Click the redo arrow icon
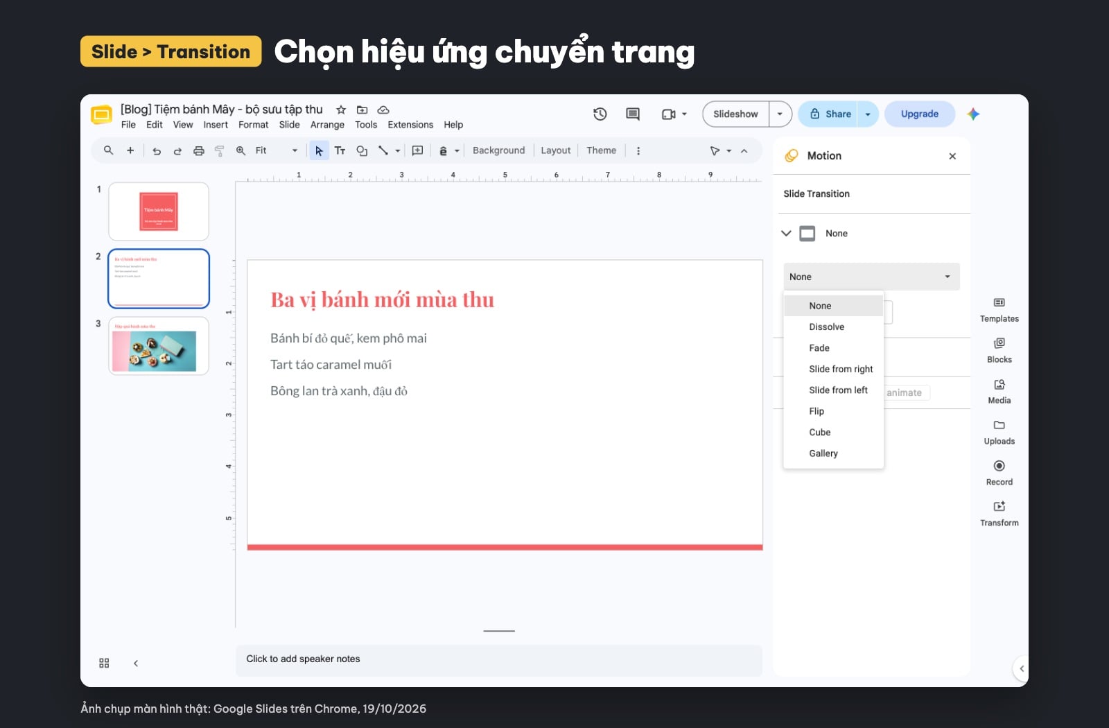The height and width of the screenshot is (728, 1109). coord(177,150)
